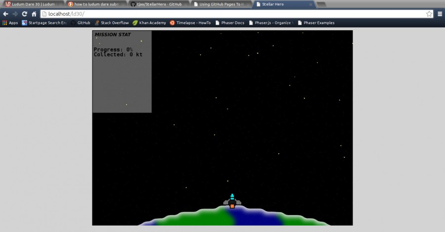Open a new tab with the button
445x232 pixels.
coord(321,4)
